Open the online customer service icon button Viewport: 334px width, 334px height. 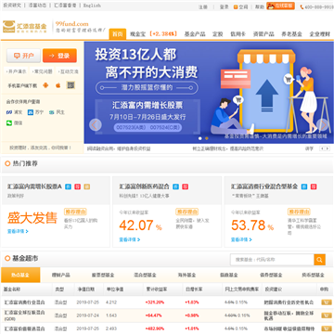pyautogui.click(x=280, y=6)
